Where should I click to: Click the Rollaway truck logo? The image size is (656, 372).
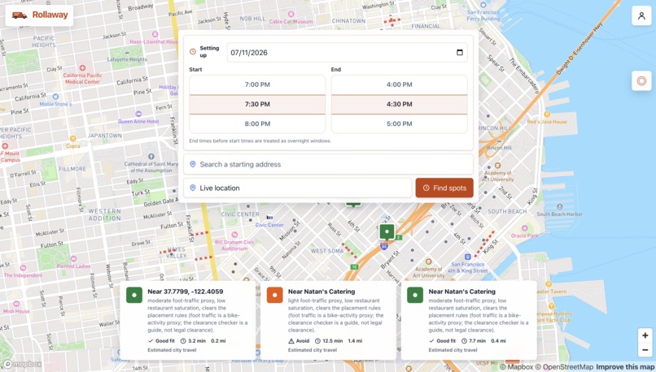(x=20, y=15)
